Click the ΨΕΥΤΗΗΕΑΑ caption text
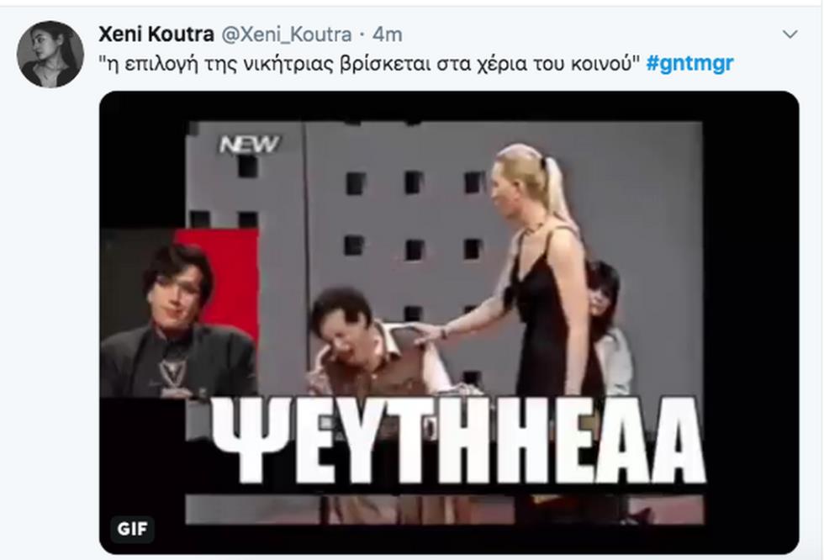824x560 pixels. coord(458,441)
